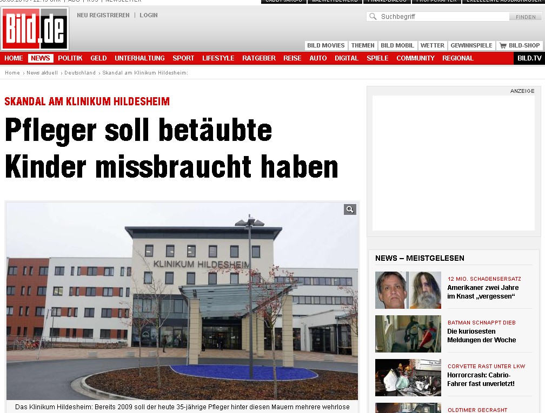Open BILD MOVIES tab

tap(325, 45)
